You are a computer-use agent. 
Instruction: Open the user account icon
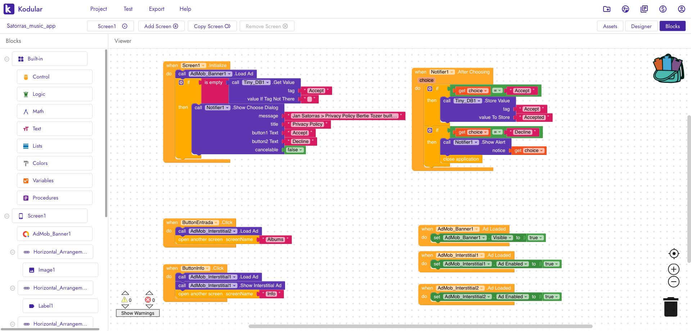(682, 9)
